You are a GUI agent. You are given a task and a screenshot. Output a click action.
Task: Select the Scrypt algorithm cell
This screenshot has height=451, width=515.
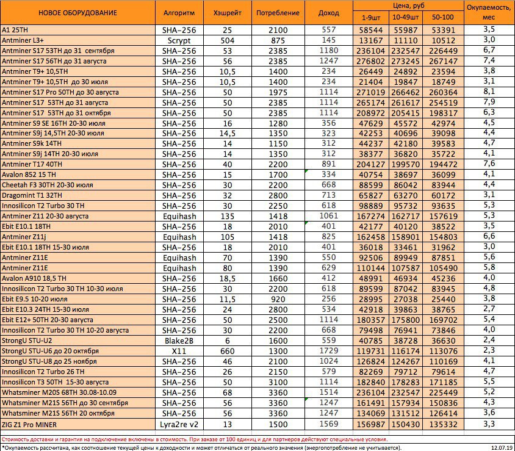[179, 40]
